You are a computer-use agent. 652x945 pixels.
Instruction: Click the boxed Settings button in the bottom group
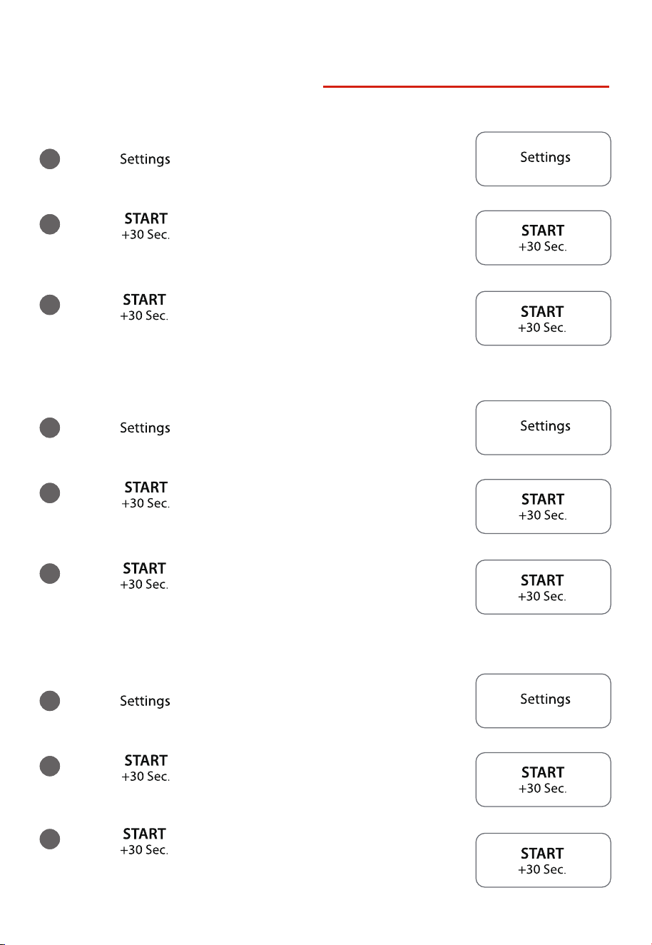coord(544,701)
